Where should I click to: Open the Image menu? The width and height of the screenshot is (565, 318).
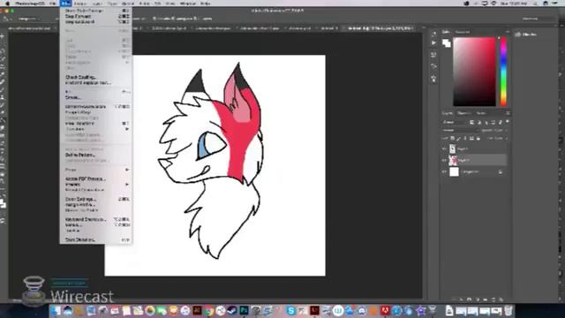[80, 4]
